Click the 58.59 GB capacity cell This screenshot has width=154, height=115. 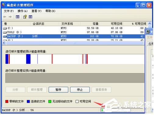[x=93, y=28]
